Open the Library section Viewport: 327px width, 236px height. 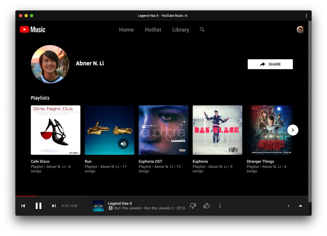point(180,30)
